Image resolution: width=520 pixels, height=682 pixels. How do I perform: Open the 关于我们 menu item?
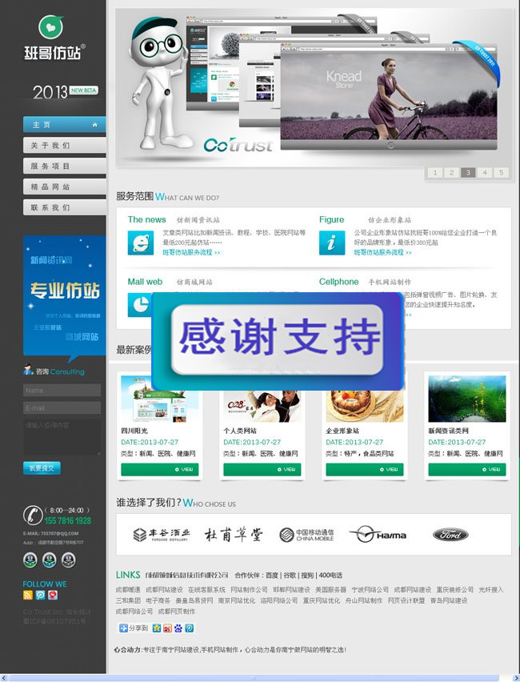tap(64, 145)
